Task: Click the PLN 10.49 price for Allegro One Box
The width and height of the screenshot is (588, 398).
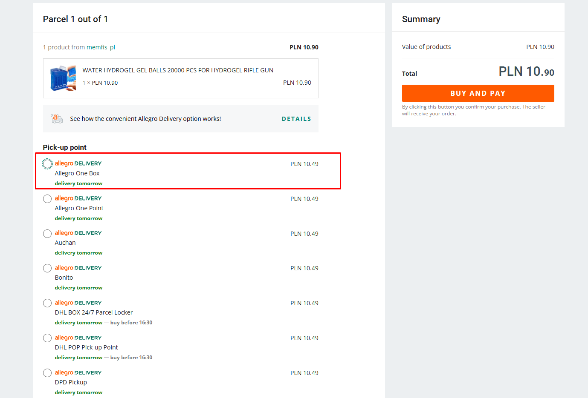Action: 304,164
